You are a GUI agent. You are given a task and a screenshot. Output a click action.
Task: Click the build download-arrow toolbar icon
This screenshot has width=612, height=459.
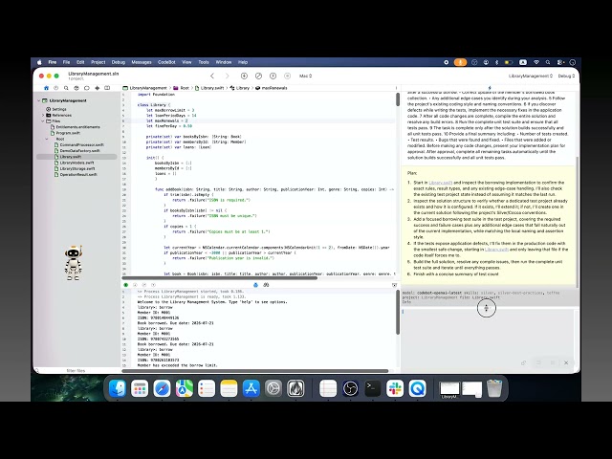pyautogui.click(x=244, y=76)
